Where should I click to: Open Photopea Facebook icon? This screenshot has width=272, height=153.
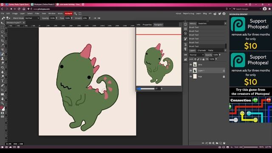tap(224, 14)
